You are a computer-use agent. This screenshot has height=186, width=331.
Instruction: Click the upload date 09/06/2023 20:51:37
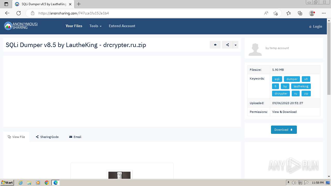(x=288, y=103)
